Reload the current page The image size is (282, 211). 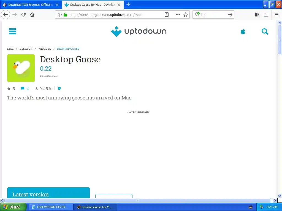pos(23,15)
